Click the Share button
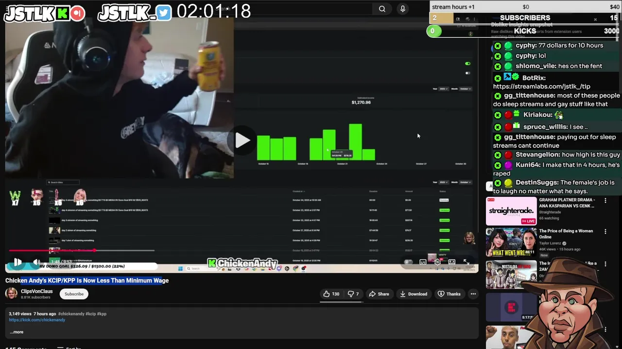 379,294
